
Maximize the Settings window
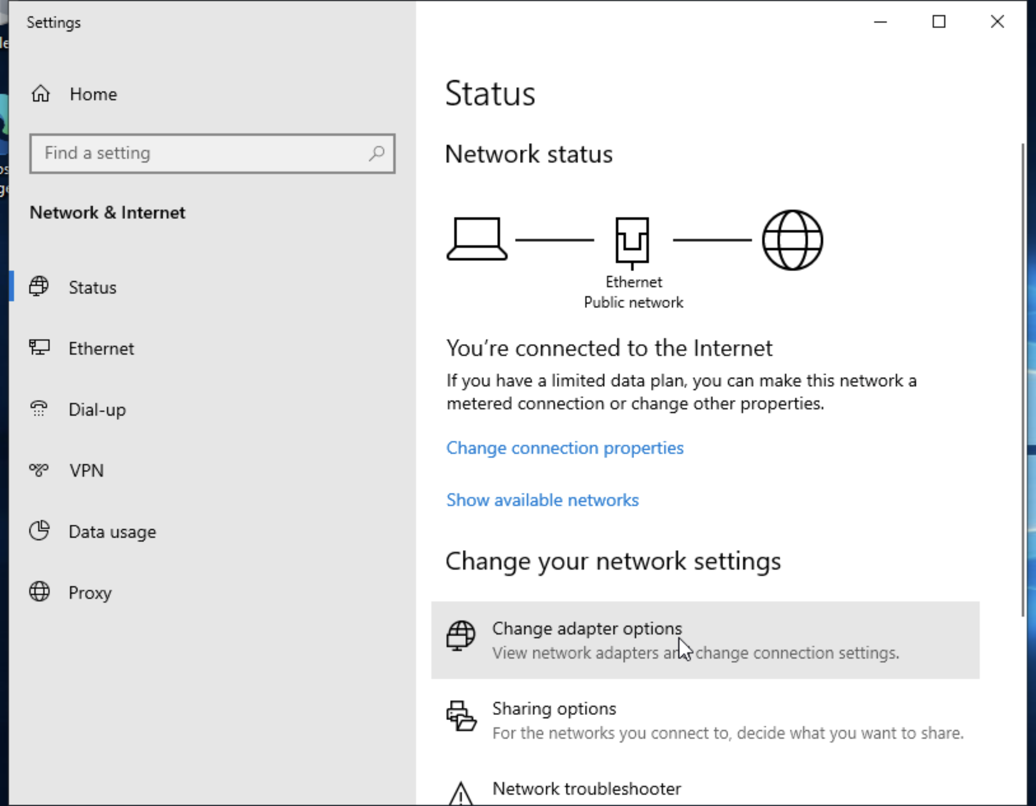pyautogui.click(x=939, y=22)
